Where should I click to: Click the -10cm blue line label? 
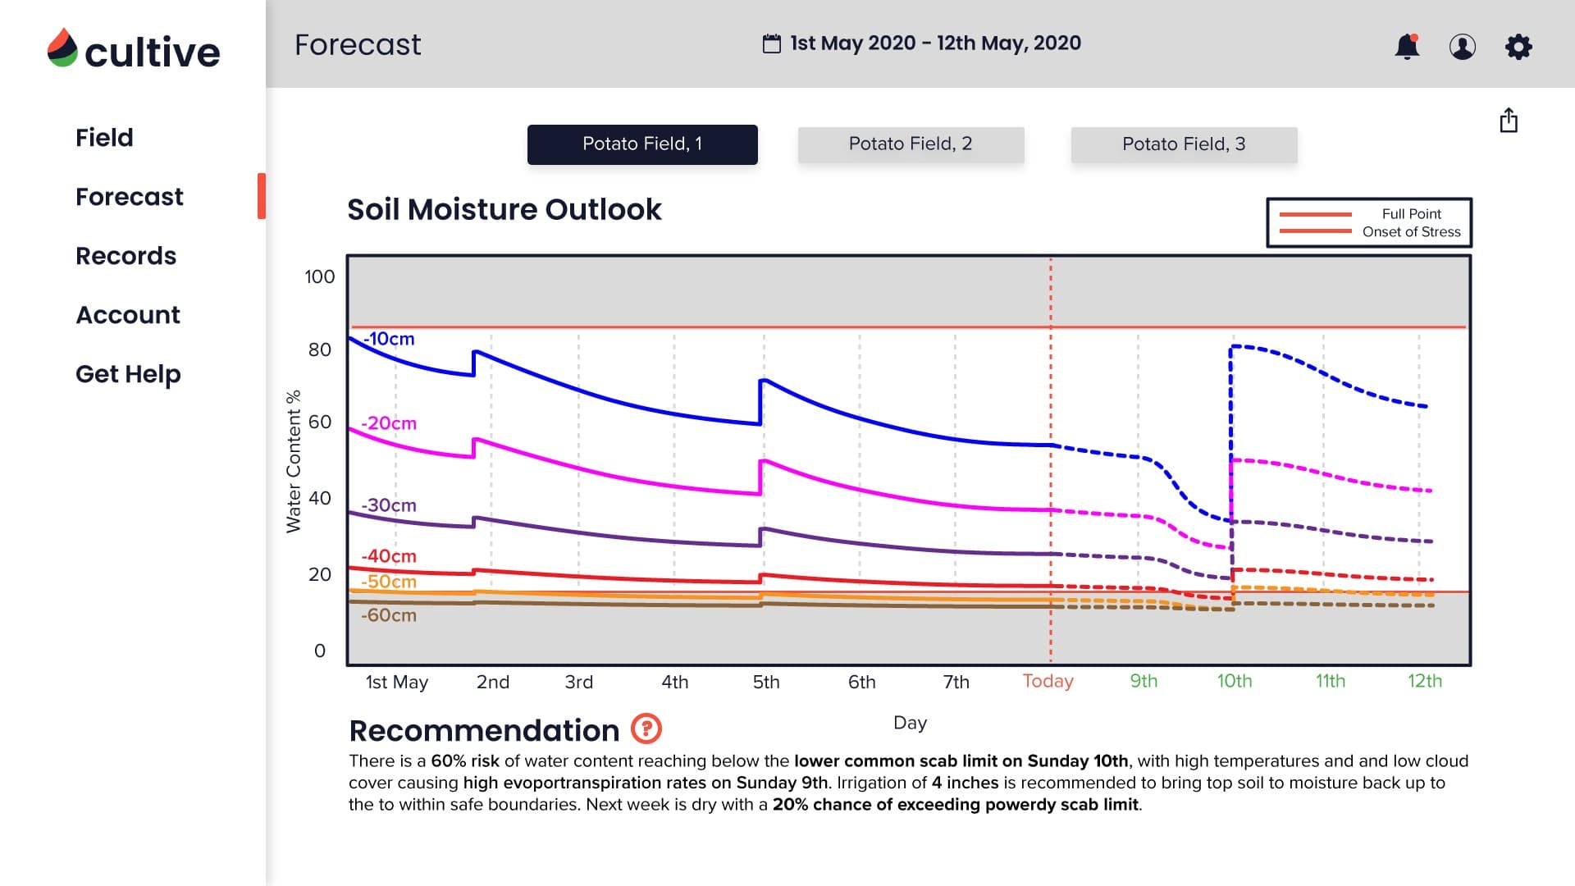[389, 339]
